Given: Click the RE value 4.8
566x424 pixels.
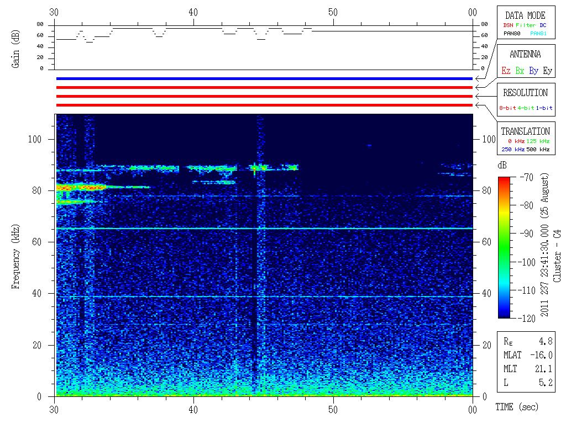Looking at the screenshot, I should tap(546, 341).
